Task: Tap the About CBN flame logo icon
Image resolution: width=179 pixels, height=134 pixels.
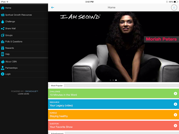Action: [x=3, y=62]
